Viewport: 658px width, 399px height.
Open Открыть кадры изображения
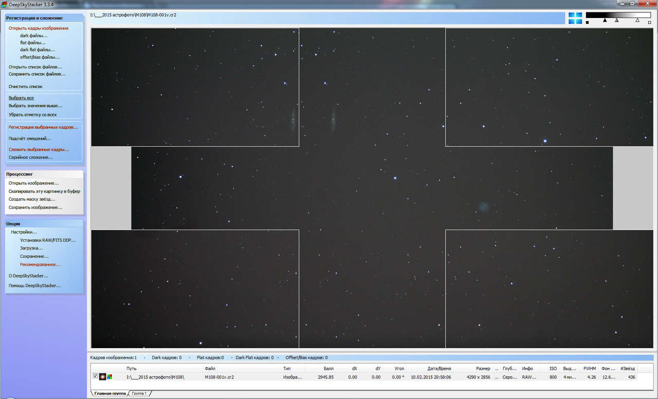pyautogui.click(x=39, y=28)
